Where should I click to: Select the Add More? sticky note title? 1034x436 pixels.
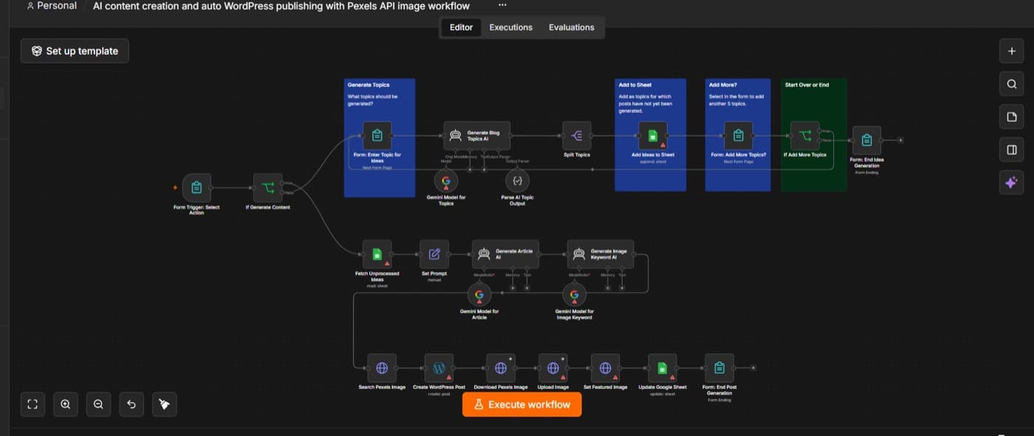point(722,85)
